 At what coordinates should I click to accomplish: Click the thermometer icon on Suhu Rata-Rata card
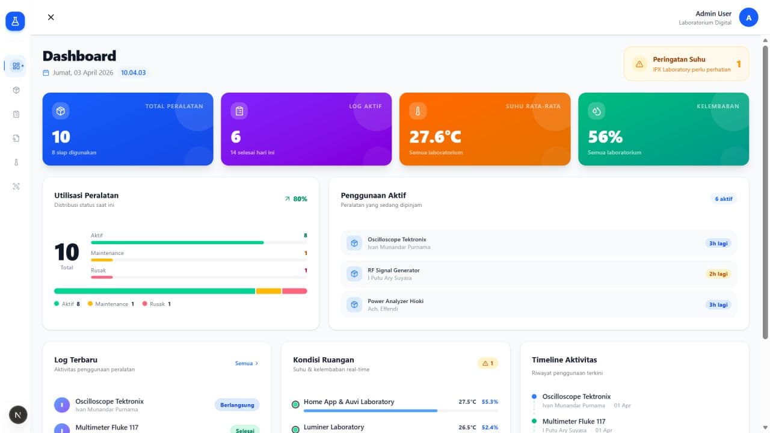[417, 111]
